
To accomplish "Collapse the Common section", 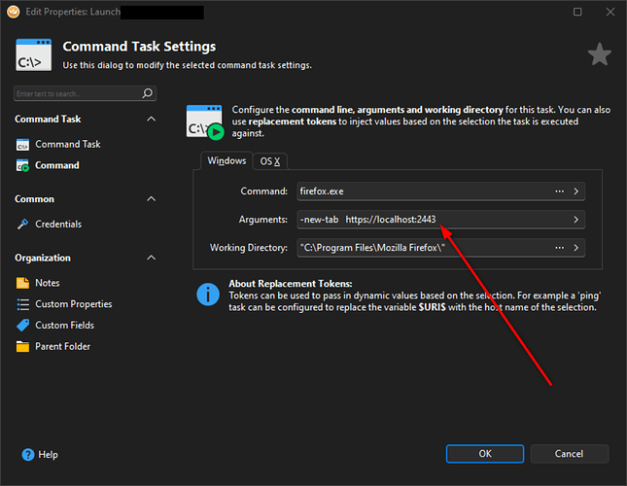I will tap(151, 198).
